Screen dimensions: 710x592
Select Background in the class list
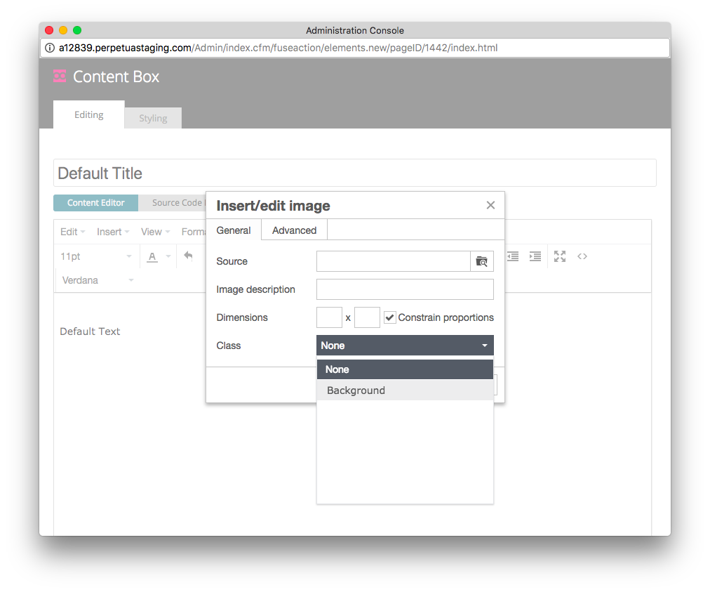coord(405,390)
